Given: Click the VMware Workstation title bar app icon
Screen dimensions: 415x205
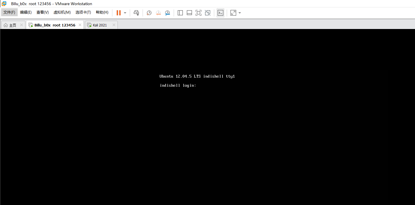Looking at the screenshot, I should (4, 4).
